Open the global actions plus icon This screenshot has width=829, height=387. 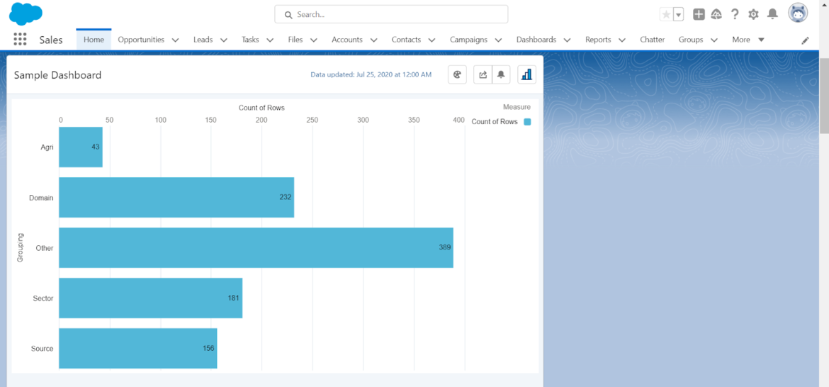point(699,14)
